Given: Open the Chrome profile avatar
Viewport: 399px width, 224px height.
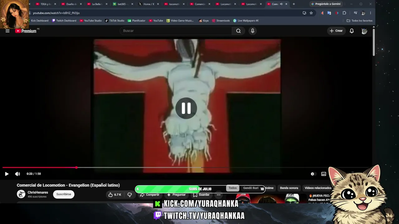Looking at the screenshot, I should click(363, 13).
